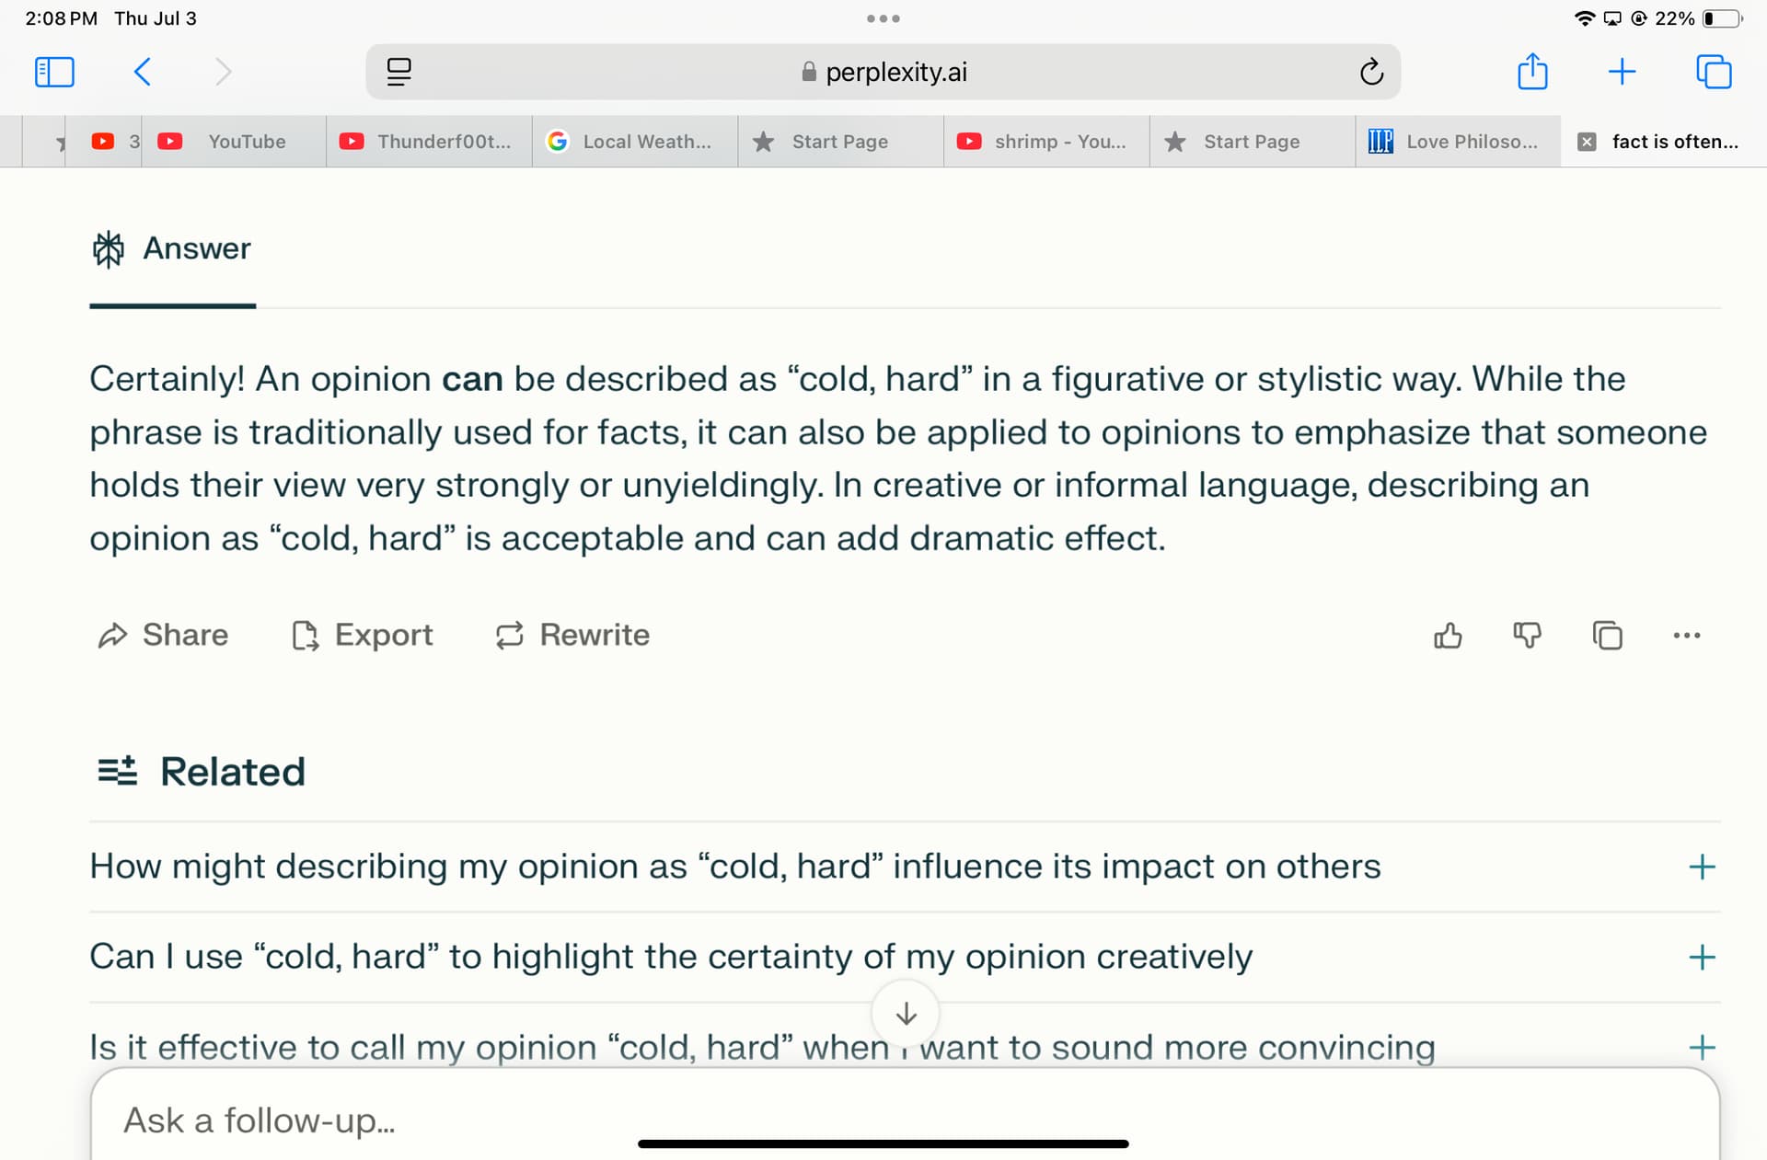Open the page reader menu icon

[398, 72]
